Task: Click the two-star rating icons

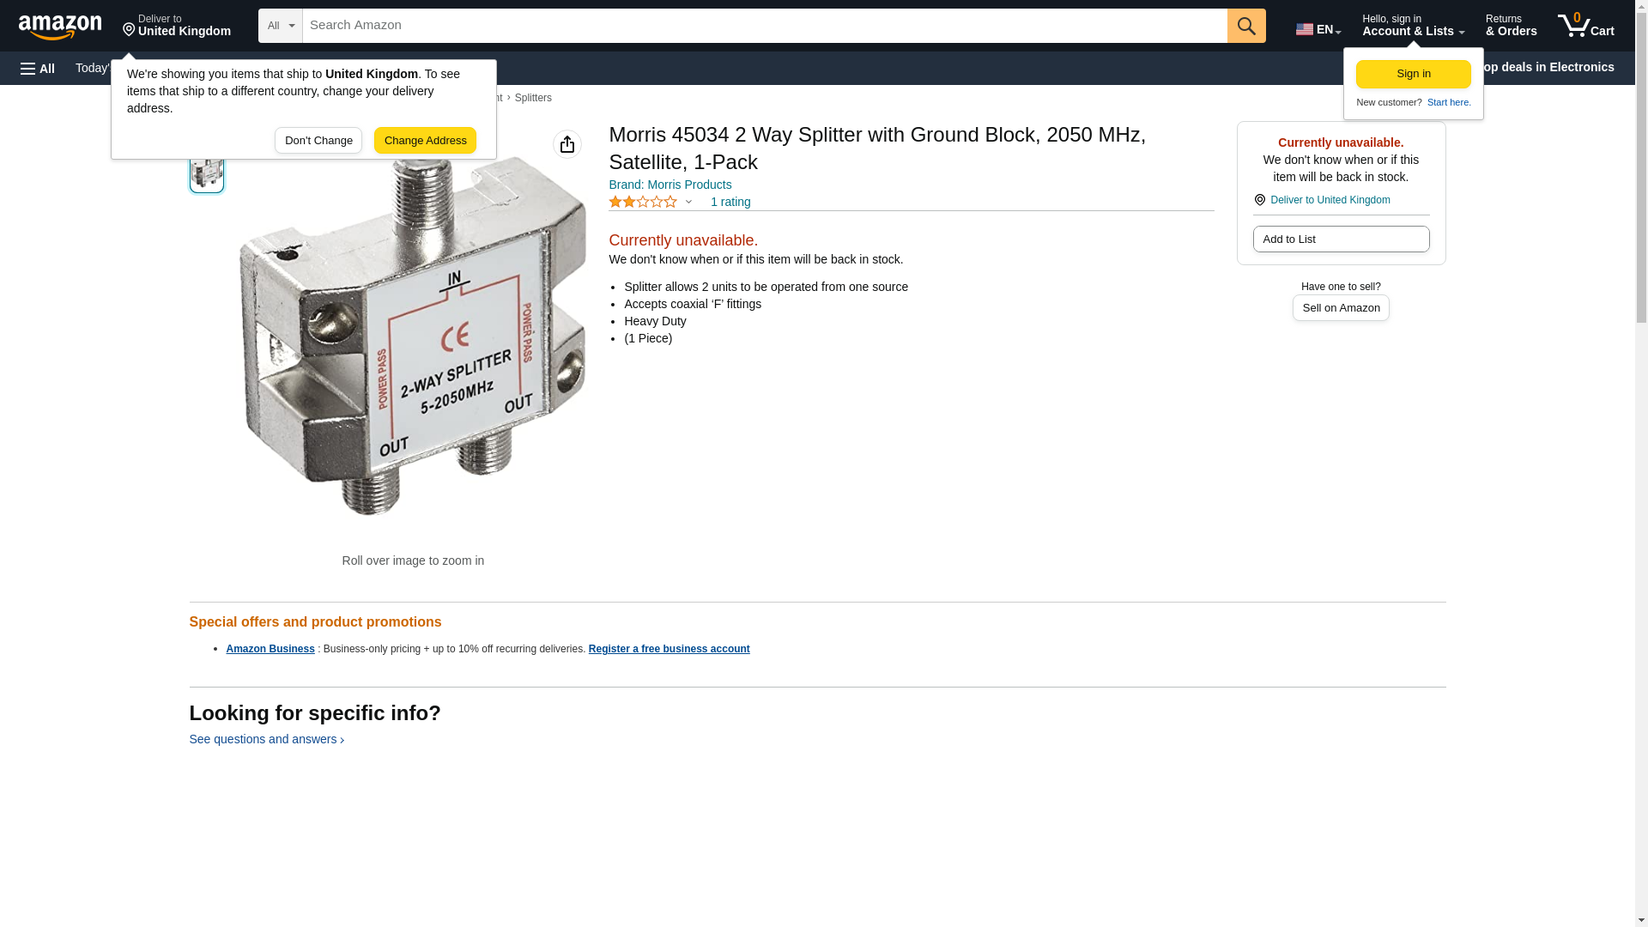Action: pos(643,202)
